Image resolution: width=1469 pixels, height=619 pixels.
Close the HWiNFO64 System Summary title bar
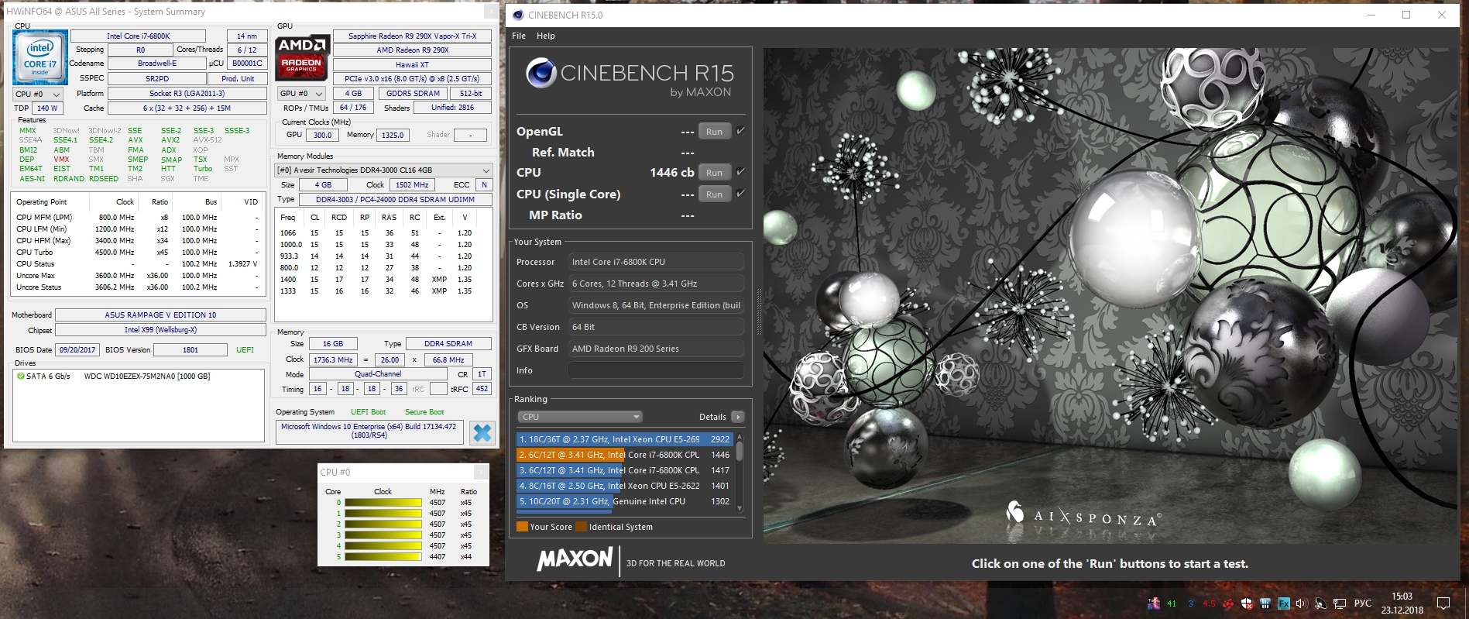[491, 12]
